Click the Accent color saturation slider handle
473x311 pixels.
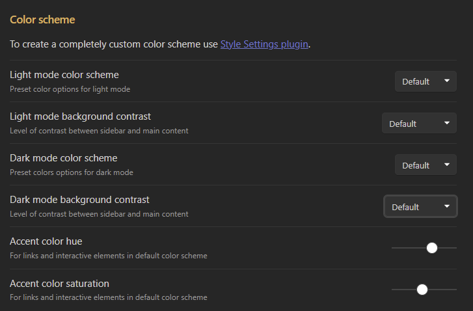pos(422,290)
